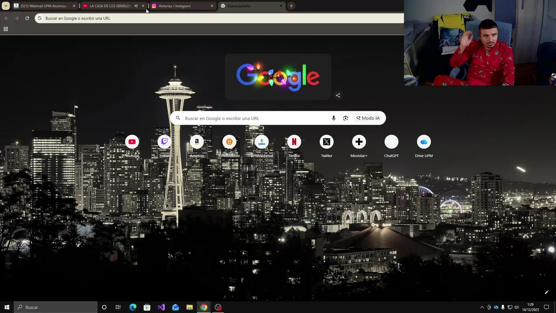Viewport: 556px width, 313px height.
Task: Open the notification center icon
Action: [x=546, y=307]
